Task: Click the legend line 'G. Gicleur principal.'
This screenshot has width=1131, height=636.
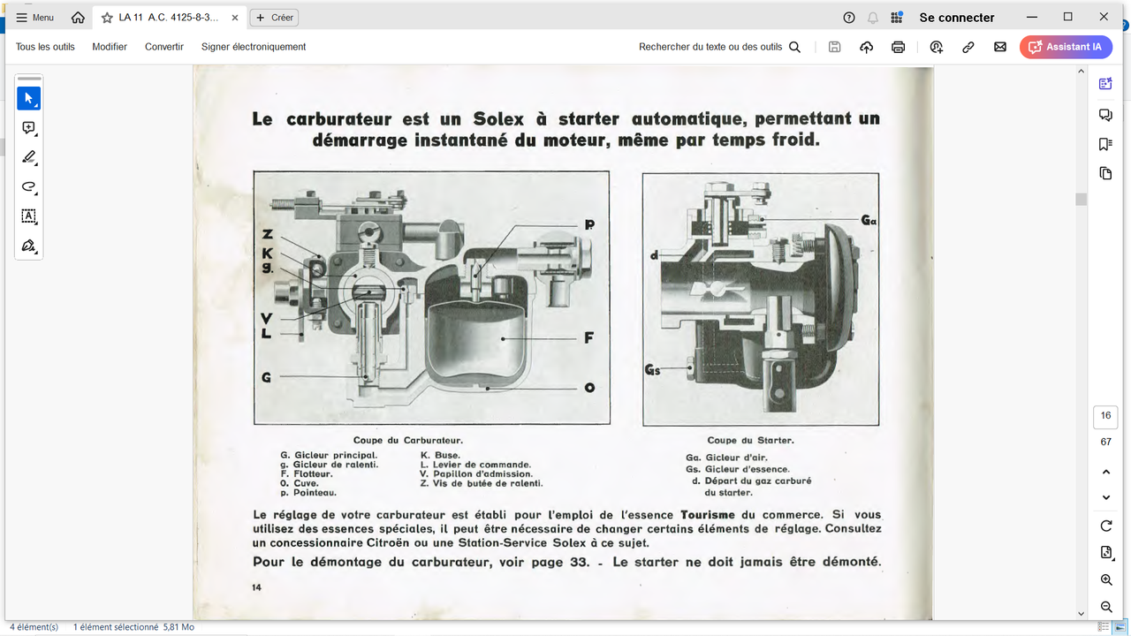Action: click(x=329, y=455)
